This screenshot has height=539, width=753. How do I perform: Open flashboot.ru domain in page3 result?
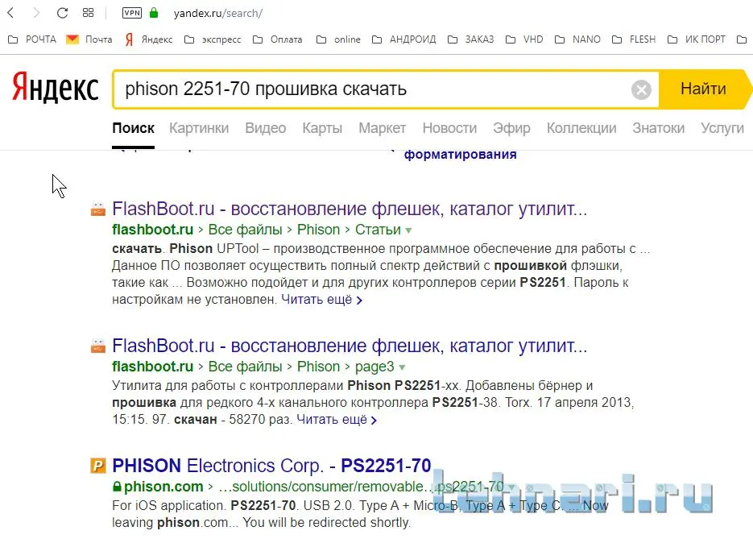(153, 367)
